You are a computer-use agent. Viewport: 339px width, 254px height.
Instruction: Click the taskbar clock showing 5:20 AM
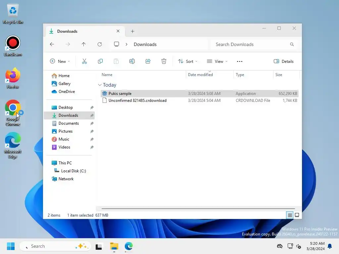(x=315, y=246)
